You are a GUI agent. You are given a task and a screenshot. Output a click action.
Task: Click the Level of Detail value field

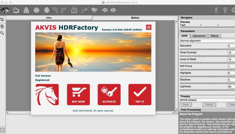pos(231,60)
